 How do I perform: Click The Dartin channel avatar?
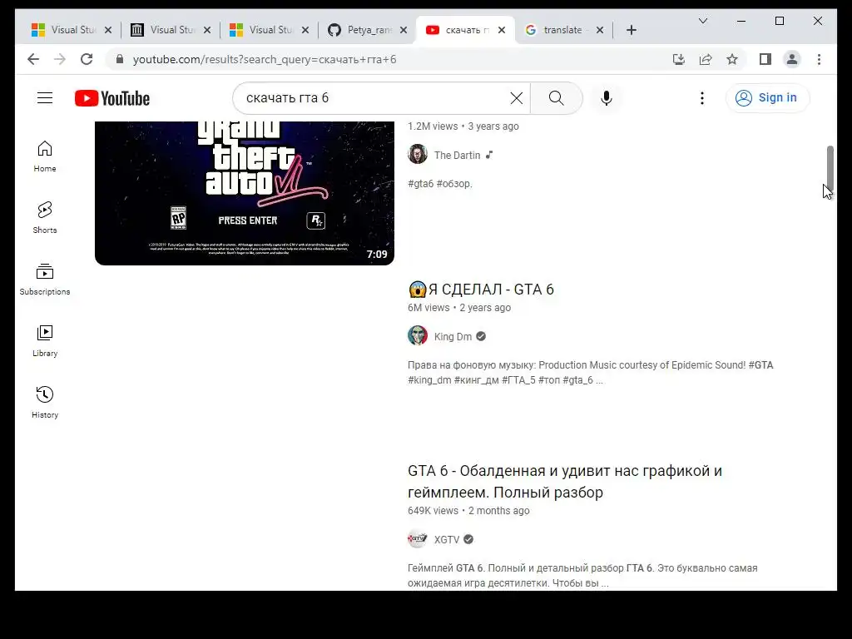click(x=418, y=154)
